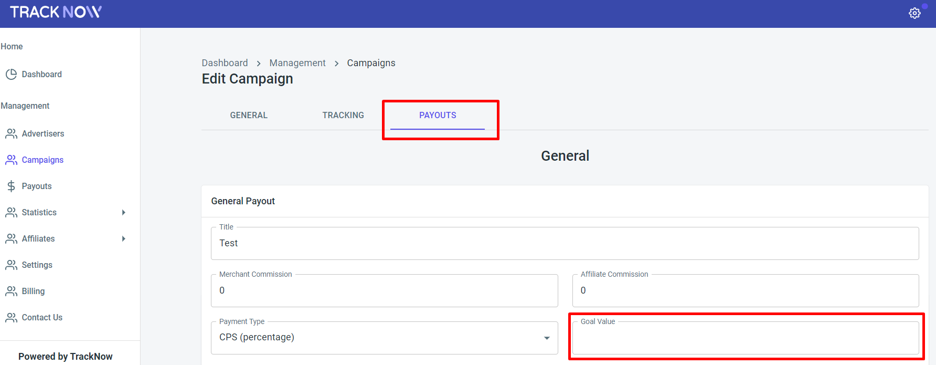Expand the Affiliates submenu arrow
Image resolution: width=936 pixels, height=365 pixels.
click(x=124, y=239)
